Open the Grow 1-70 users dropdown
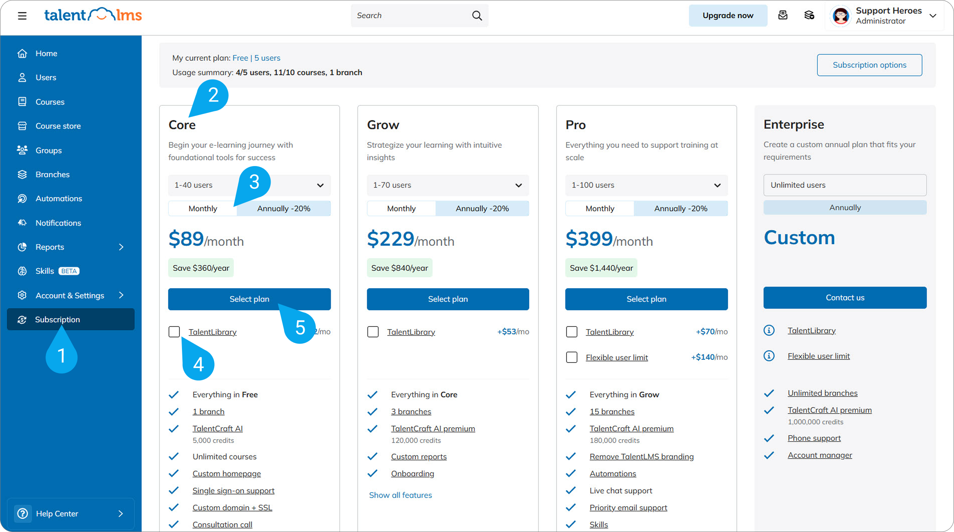Screen dimensions: 954x532 [448, 185]
